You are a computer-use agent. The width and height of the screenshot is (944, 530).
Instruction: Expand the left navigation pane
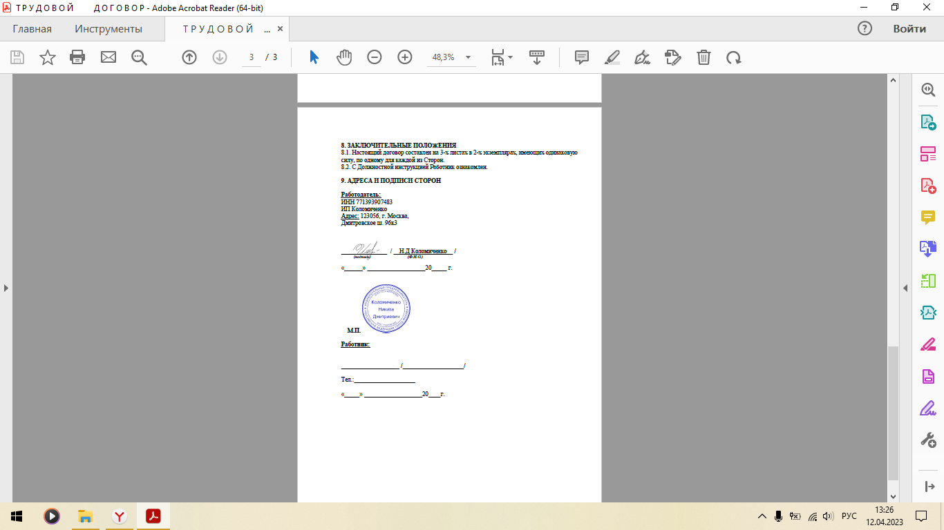[x=6, y=288]
